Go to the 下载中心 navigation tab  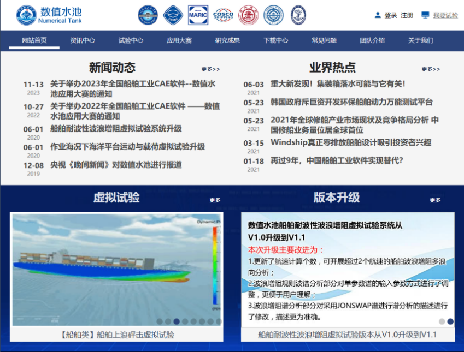click(x=275, y=40)
